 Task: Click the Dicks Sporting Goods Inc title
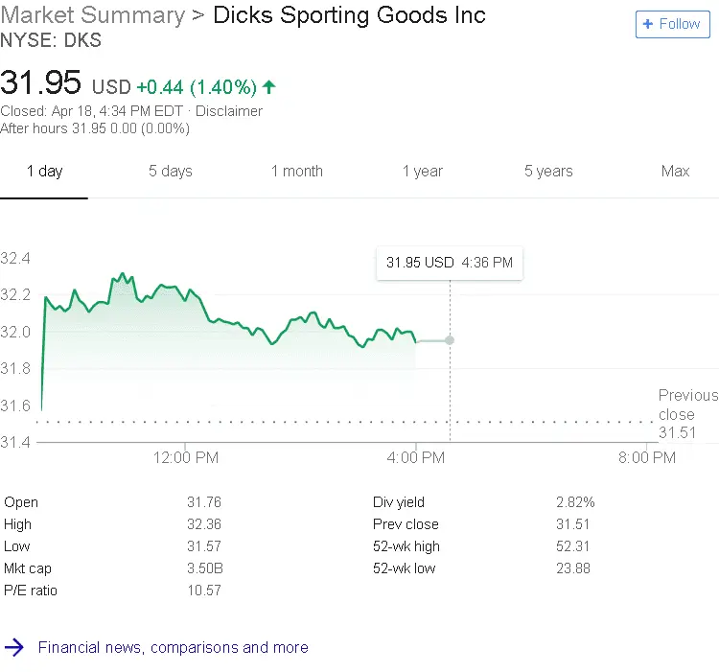(349, 15)
